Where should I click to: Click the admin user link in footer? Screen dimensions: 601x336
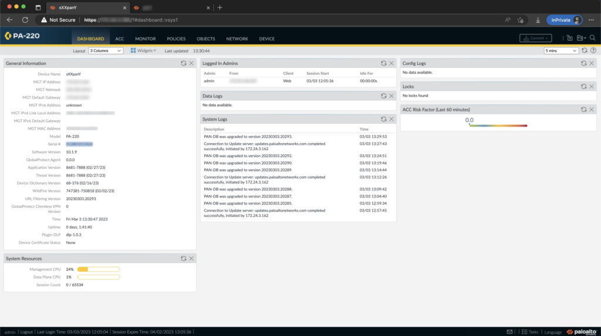(x=10, y=332)
